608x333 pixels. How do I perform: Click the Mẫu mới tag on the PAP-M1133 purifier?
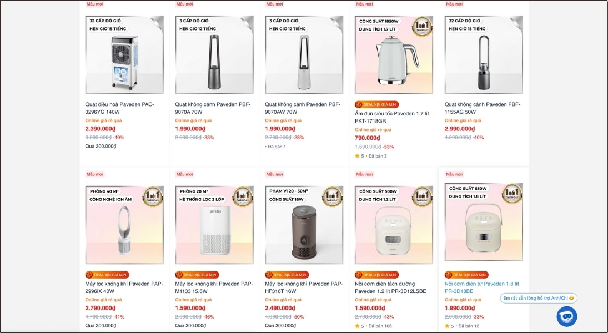(x=184, y=174)
